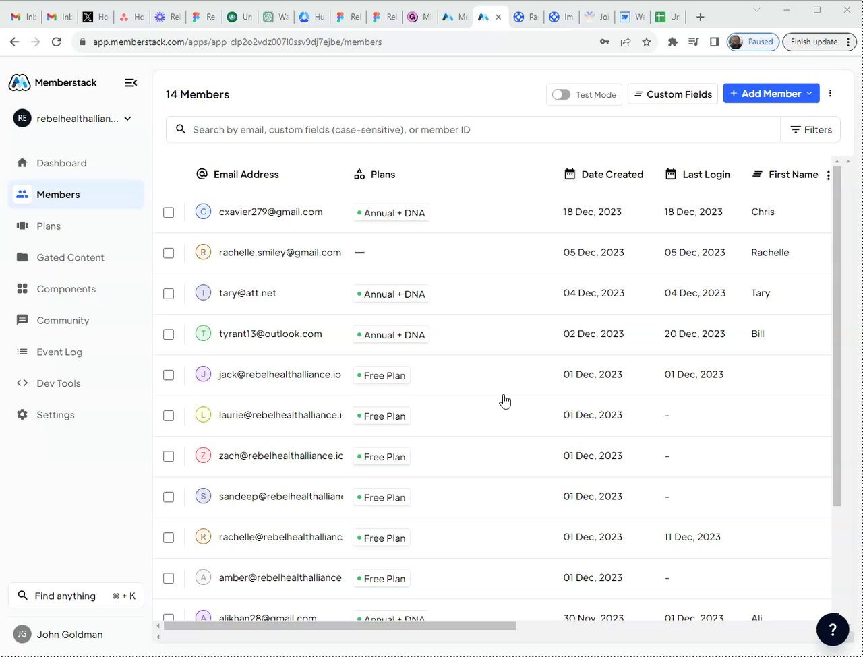Open the Add Member dropdown arrow

[x=809, y=94]
